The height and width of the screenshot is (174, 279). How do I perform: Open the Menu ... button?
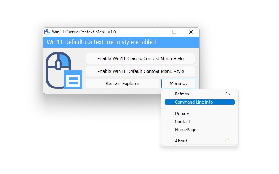(178, 84)
